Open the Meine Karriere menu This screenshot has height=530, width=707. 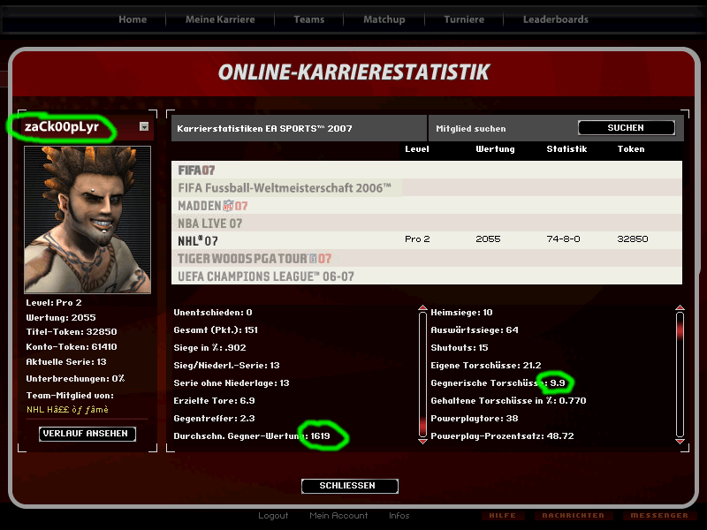(x=220, y=19)
